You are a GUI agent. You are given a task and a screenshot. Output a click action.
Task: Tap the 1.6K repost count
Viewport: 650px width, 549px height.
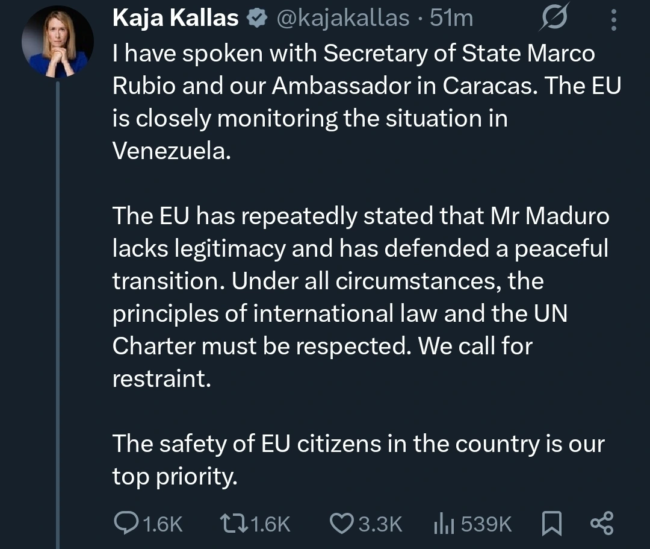(x=270, y=524)
